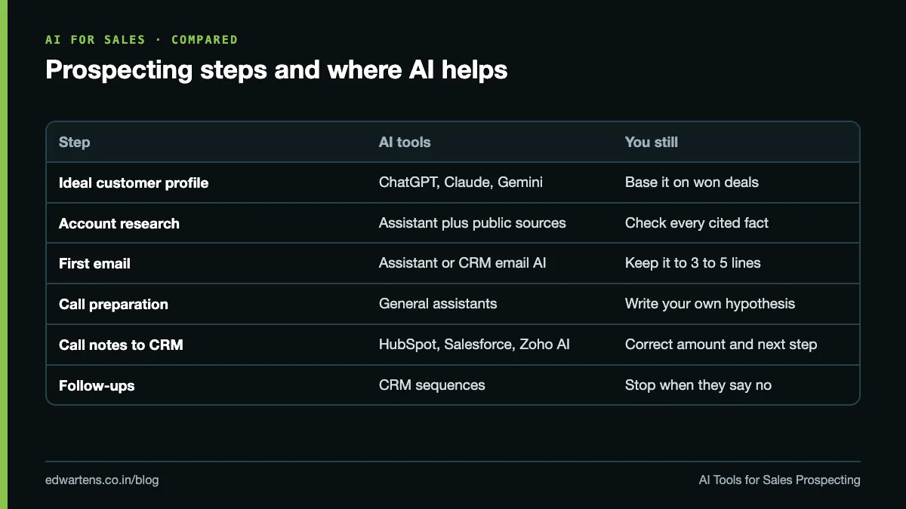Select 'HubSpot, Salesforce, Zoho AI' cell

[x=474, y=345]
